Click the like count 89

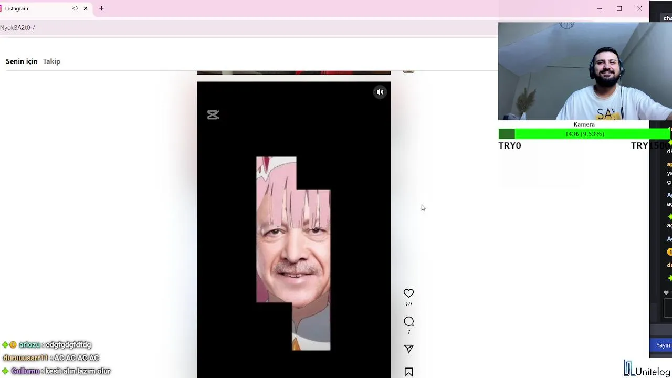pos(408,304)
